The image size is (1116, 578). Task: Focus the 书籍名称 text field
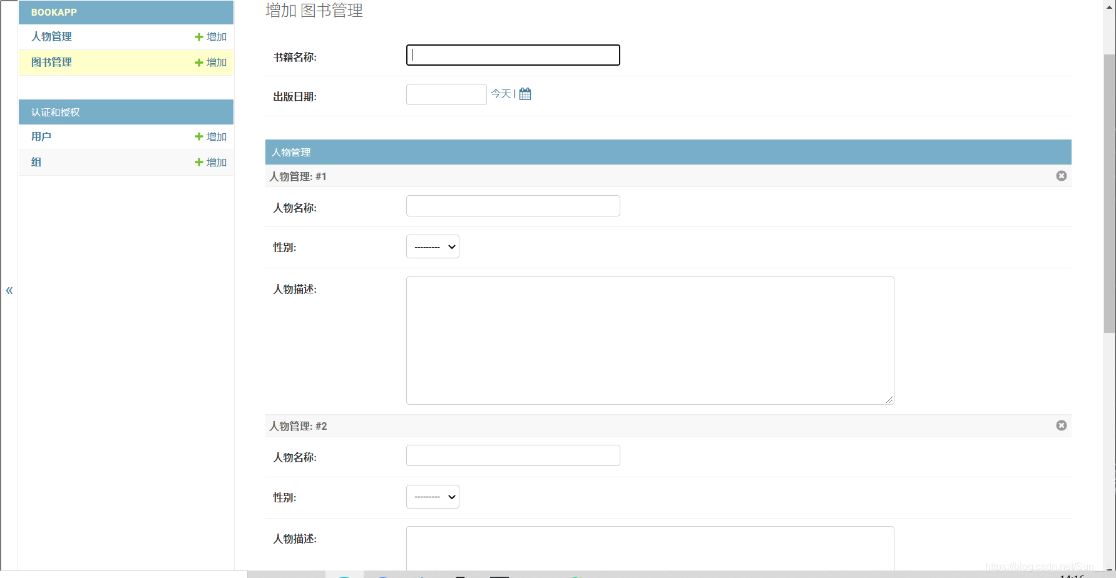(513, 55)
